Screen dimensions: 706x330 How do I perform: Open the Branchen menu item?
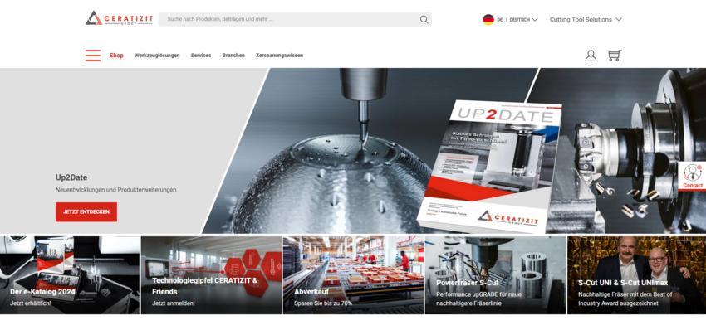click(233, 56)
